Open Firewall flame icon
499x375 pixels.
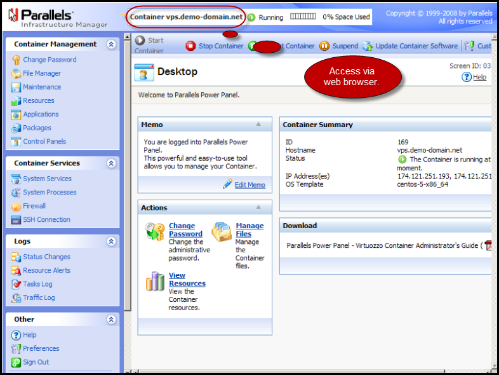16,207
